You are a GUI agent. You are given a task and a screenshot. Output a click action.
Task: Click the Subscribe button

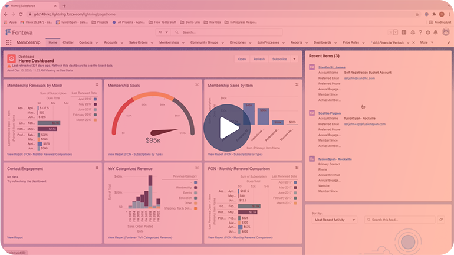coord(279,59)
